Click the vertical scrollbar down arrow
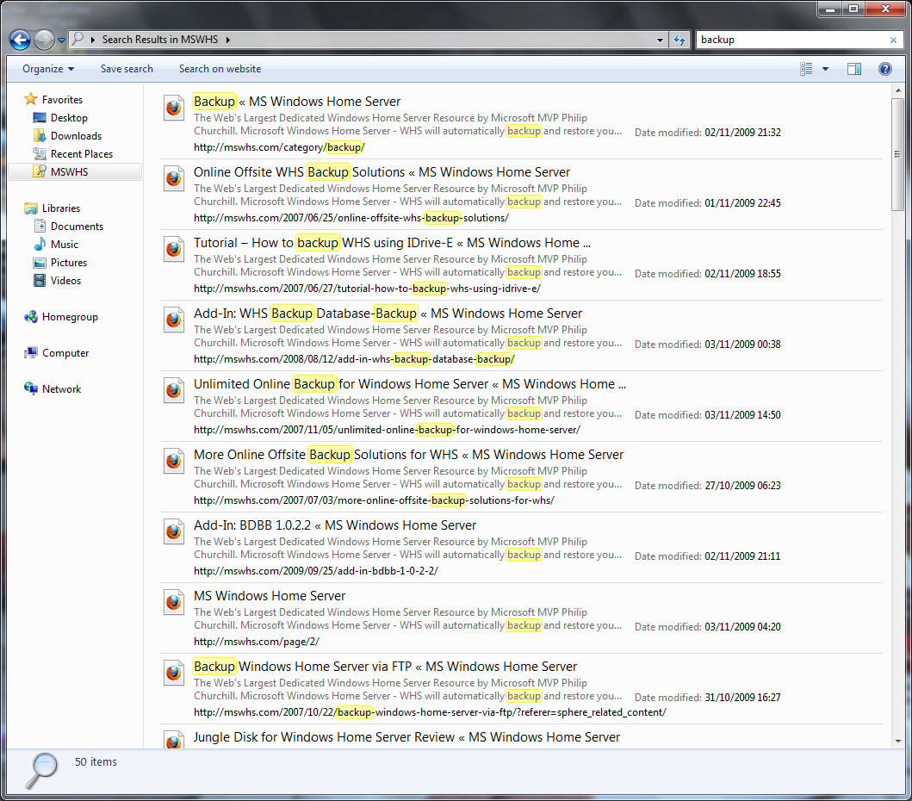912x801 pixels. [898, 740]
